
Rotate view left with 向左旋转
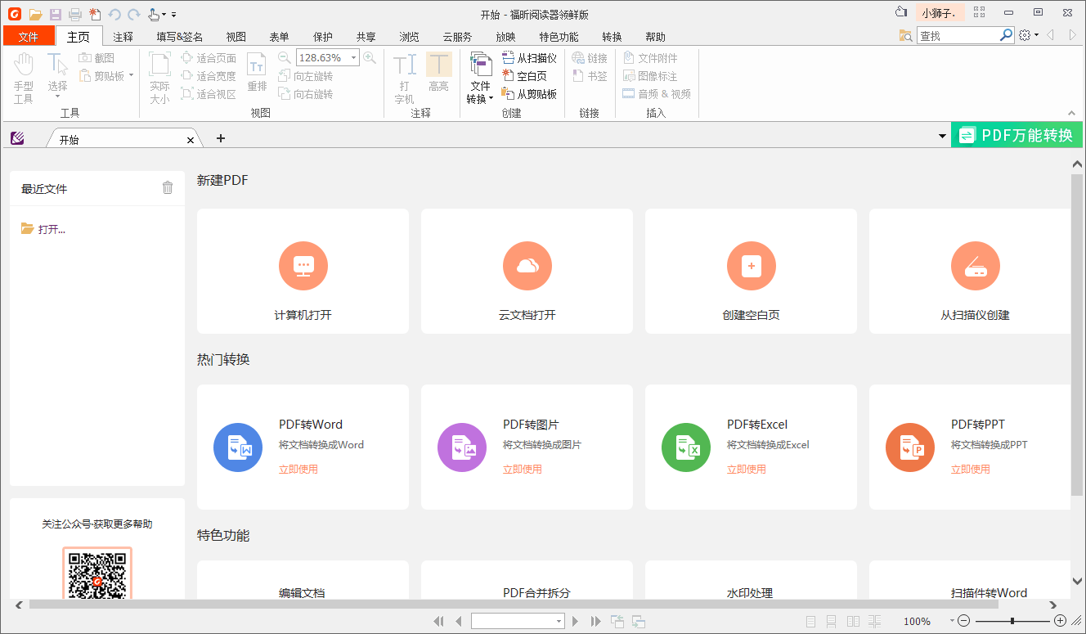click(306, 76)
